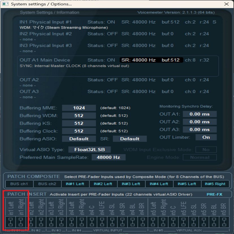Toggle insert icon for in5 SL

tap(194, 222)
